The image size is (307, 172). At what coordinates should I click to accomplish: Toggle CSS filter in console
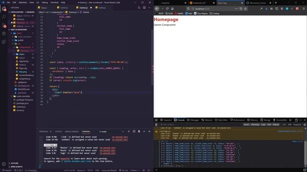(284, 125)
